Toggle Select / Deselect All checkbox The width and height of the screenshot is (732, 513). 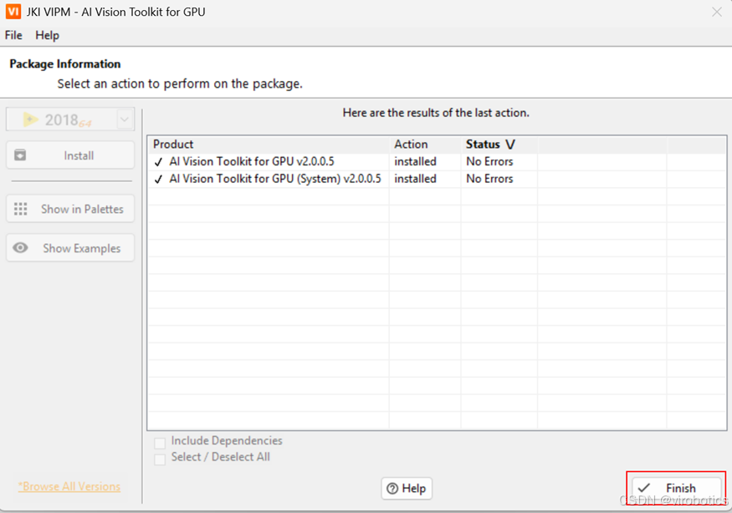(x=160, y=460)
